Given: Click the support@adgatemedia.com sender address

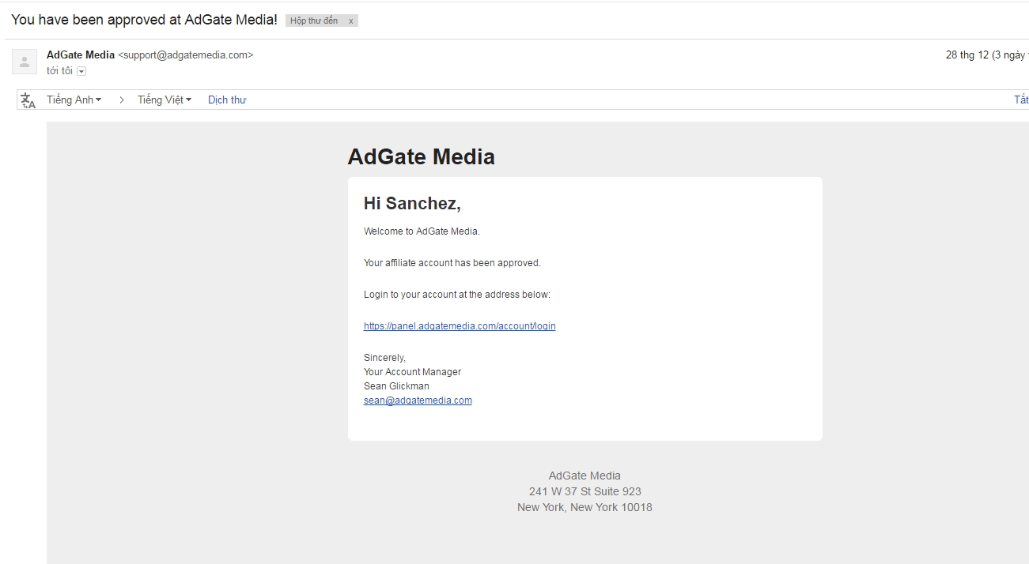Looking at the screenshot, I should (x=185, y=55).
